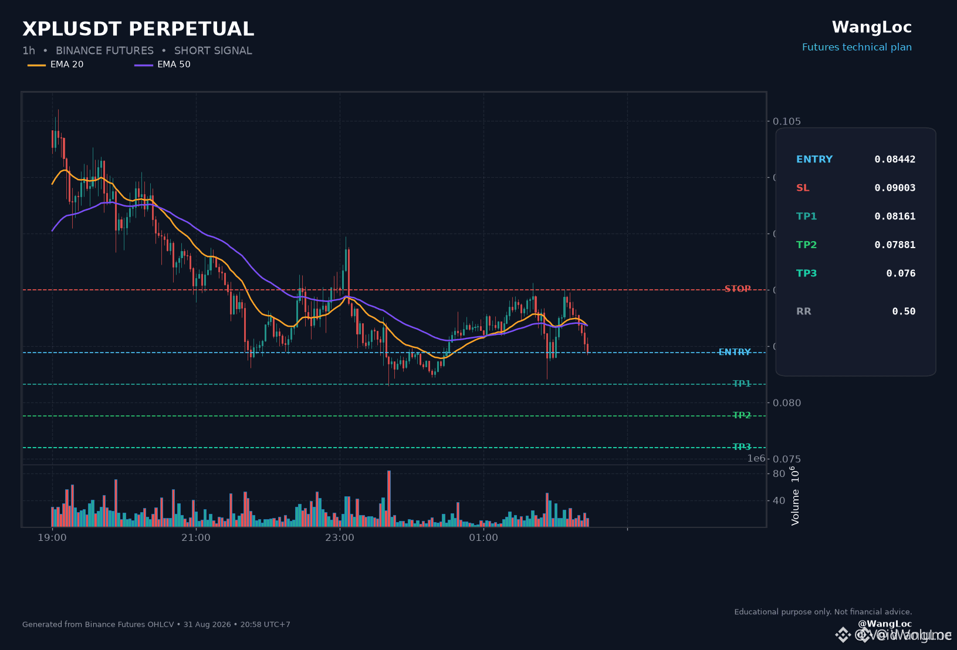Click the purple EMA 50 legend line
Image resolution: width=957 pixels, height=650 pixels.
point(144,65)
